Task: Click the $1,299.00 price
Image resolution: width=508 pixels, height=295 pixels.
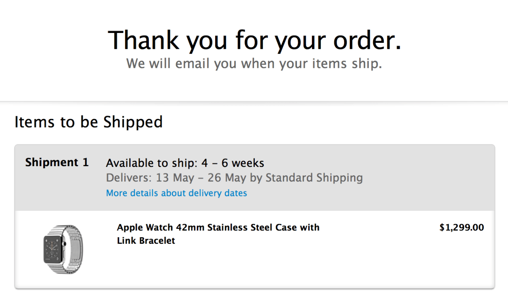Action: (462, 228)
